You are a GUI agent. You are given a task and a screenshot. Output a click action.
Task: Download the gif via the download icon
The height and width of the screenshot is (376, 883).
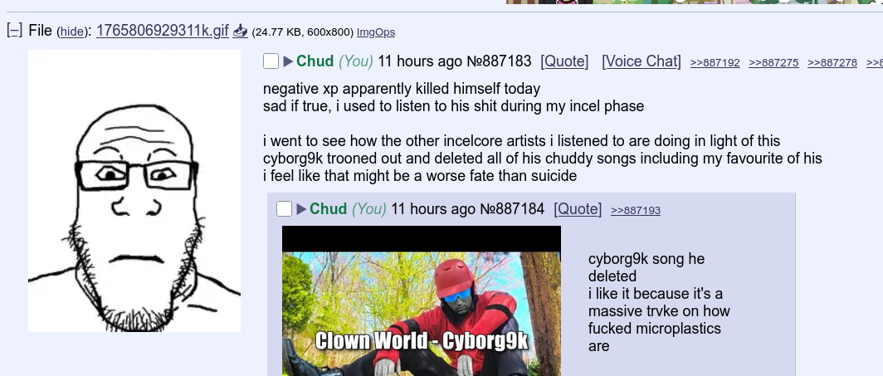tap(241, 31)
